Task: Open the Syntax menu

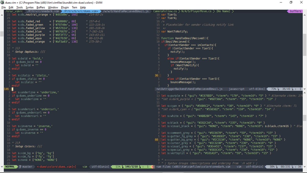Action: pyautogui.click(x=29, y=7)
